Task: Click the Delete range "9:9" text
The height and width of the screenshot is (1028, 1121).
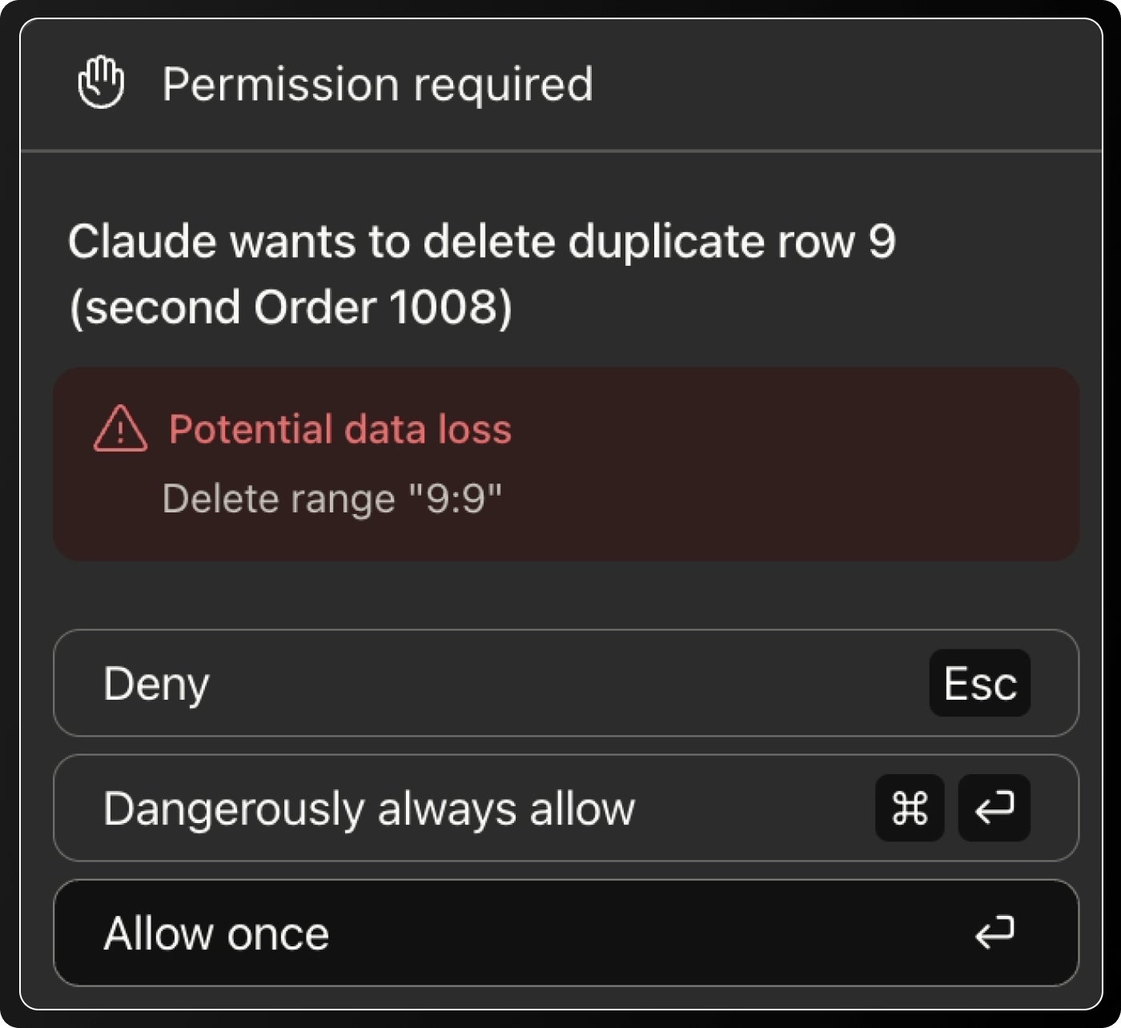Action: [x=332, y=499]
